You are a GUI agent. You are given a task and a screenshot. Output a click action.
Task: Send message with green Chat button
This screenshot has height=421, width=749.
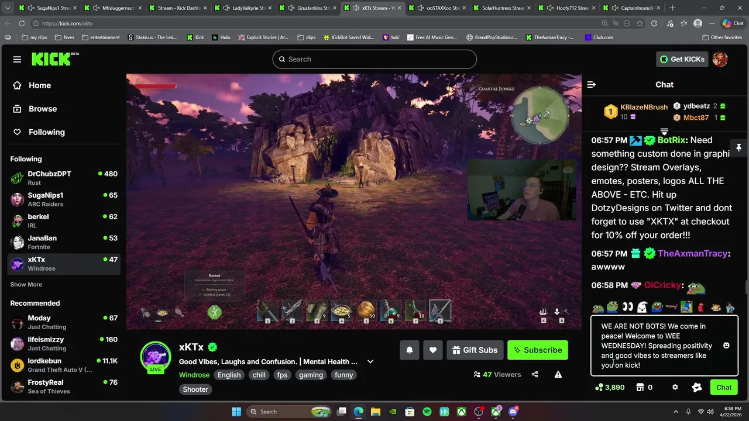(724, 387)
